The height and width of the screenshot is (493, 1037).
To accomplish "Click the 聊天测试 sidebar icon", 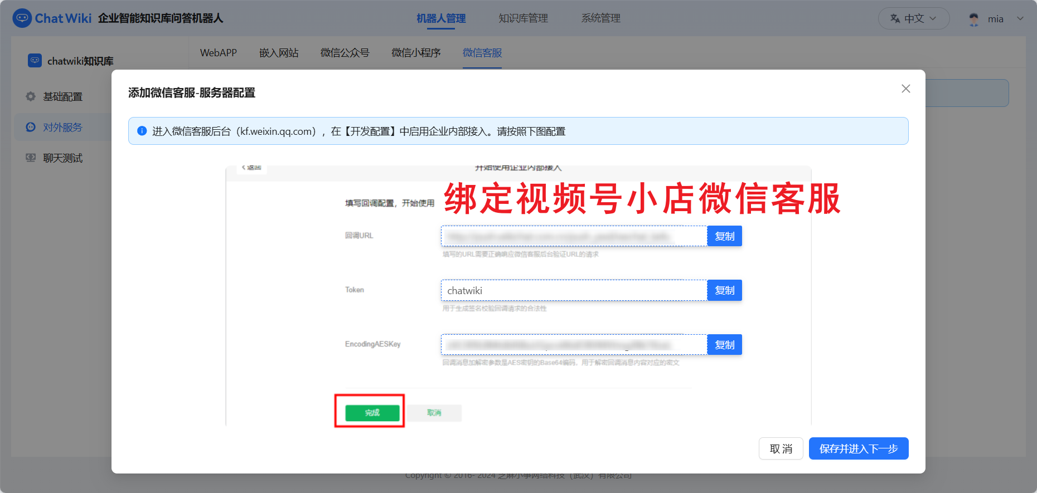I will pos(31,158).
